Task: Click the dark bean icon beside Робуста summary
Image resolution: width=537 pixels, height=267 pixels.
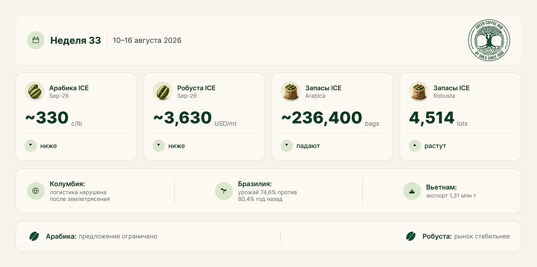Action: [x=411, y=236]
